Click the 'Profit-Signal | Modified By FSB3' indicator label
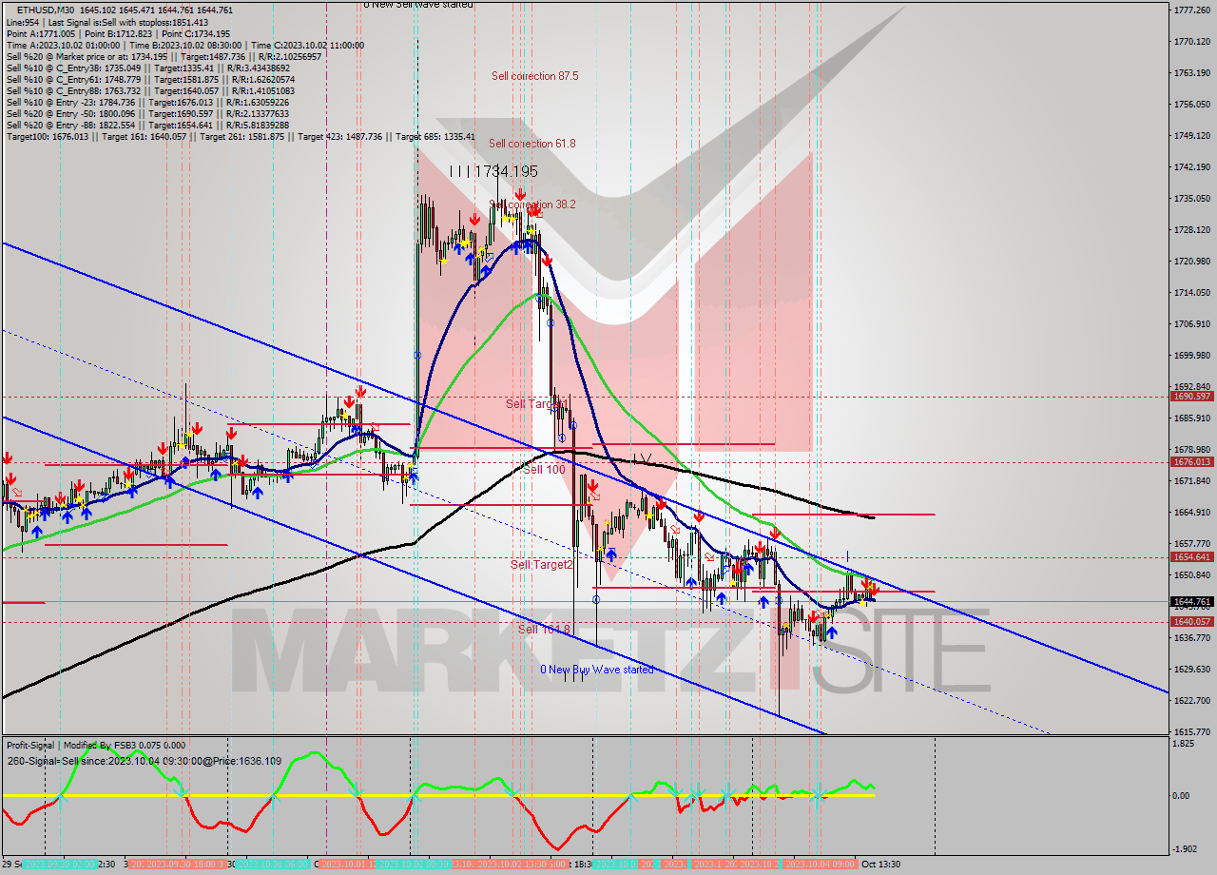Viewport: 1217px width, 875px height. click(x=96, y=746)
